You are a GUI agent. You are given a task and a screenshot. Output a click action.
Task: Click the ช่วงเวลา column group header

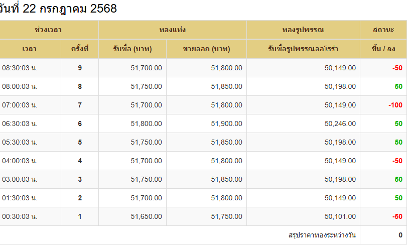click(x=48, y=30)
